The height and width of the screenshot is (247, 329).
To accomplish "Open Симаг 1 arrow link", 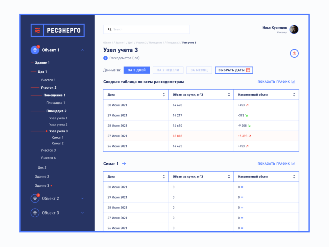I will point(124,164).
